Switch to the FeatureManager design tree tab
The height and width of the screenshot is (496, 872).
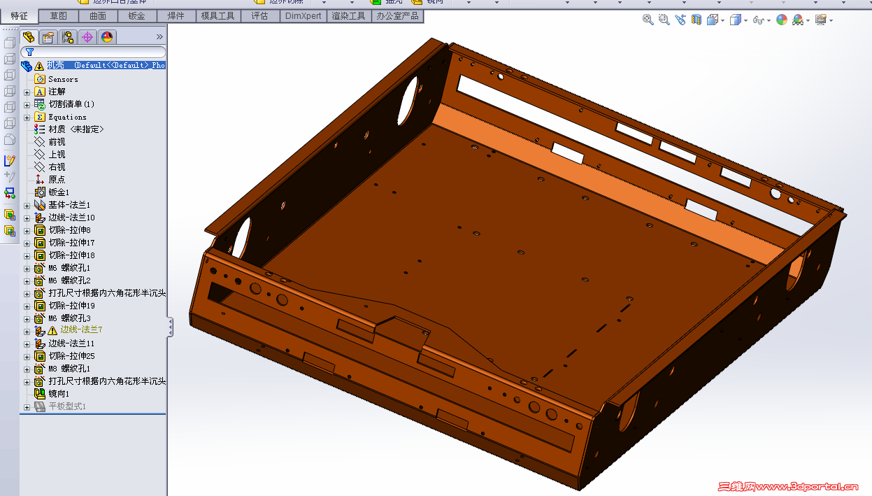point(29,37)
